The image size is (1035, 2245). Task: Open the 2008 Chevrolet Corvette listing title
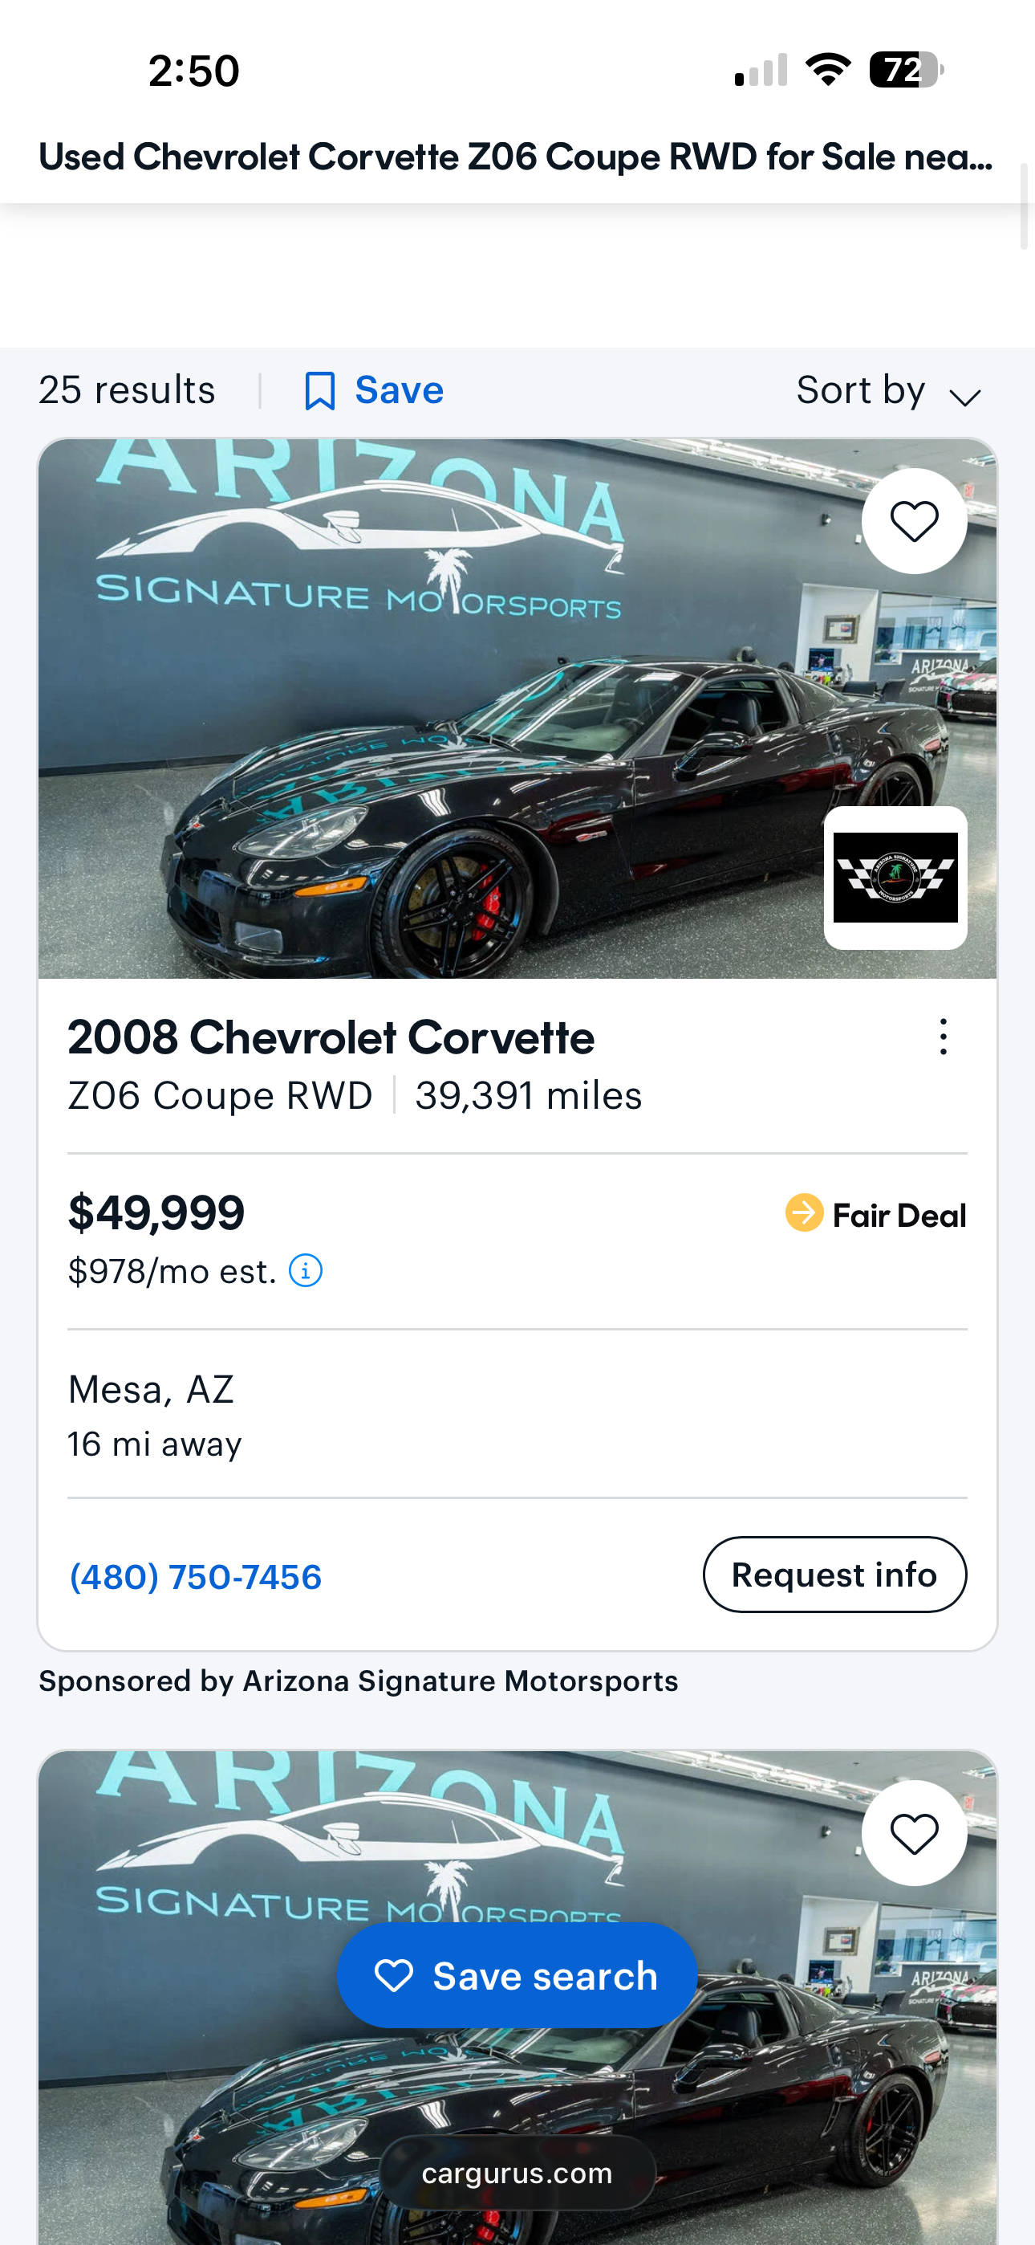point(331,1037)
